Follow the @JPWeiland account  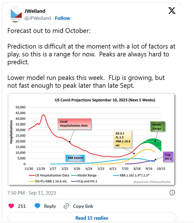[62, 18]
